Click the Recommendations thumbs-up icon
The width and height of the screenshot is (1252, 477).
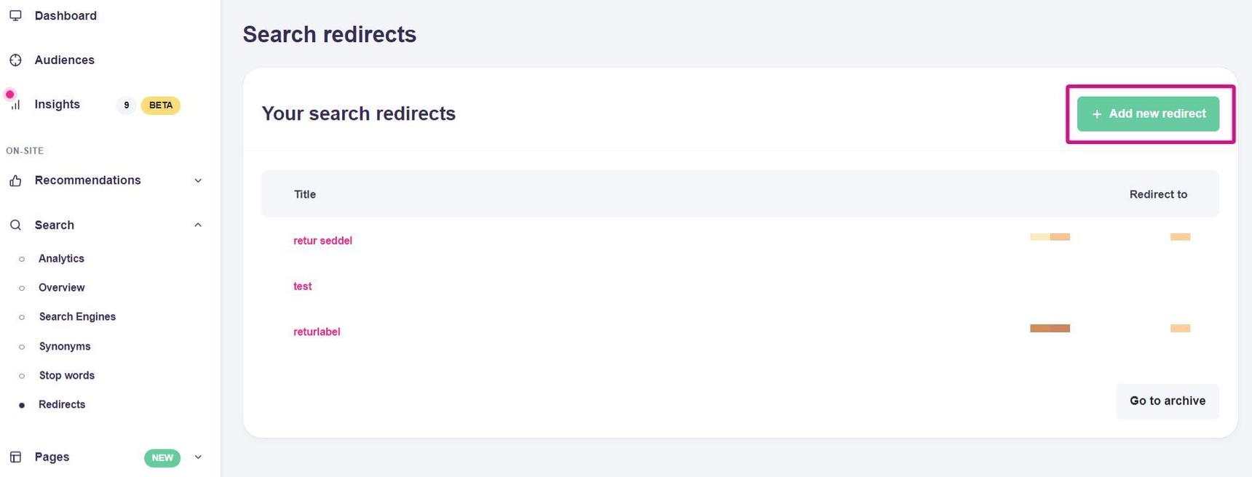tap(15, 181)
